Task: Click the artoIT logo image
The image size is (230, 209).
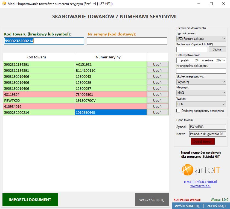Action: pyautogui.click(x=201, y=170)
